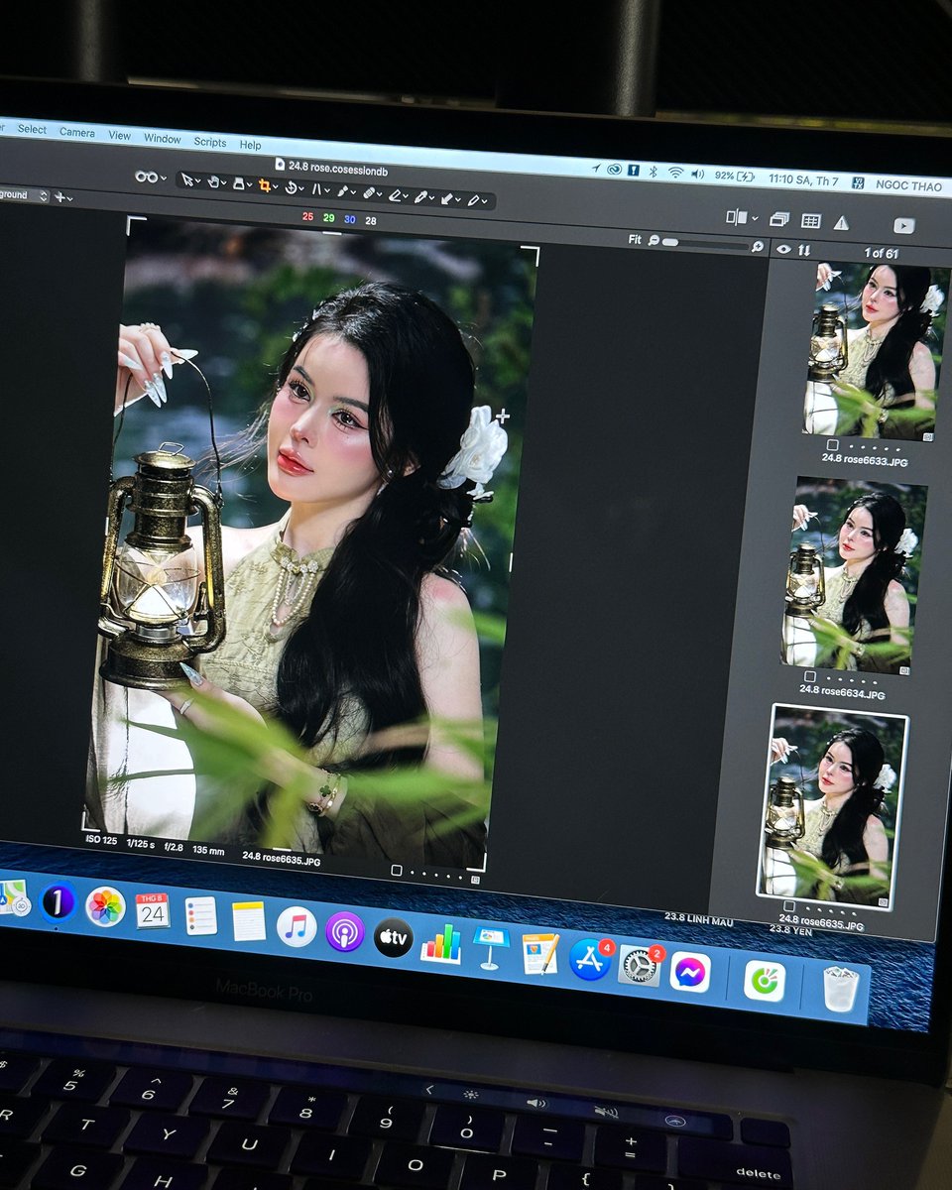Click the sort arrows icon in browser
952x1190 pixels.
tap(804, 251)
